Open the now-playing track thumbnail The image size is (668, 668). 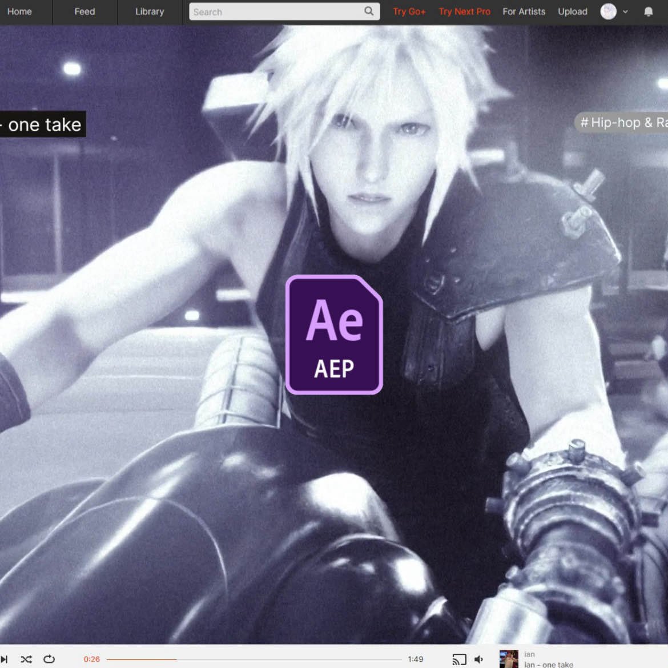(x=509, y=659)
